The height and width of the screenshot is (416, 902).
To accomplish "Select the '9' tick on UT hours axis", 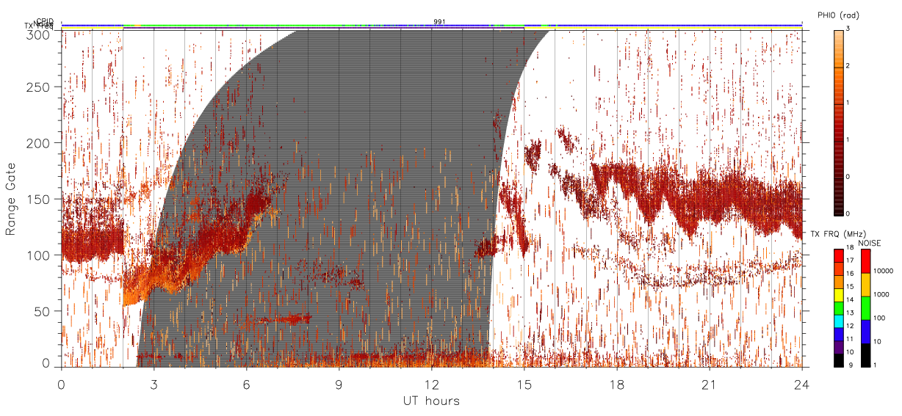I will click(x=339, y=384).
